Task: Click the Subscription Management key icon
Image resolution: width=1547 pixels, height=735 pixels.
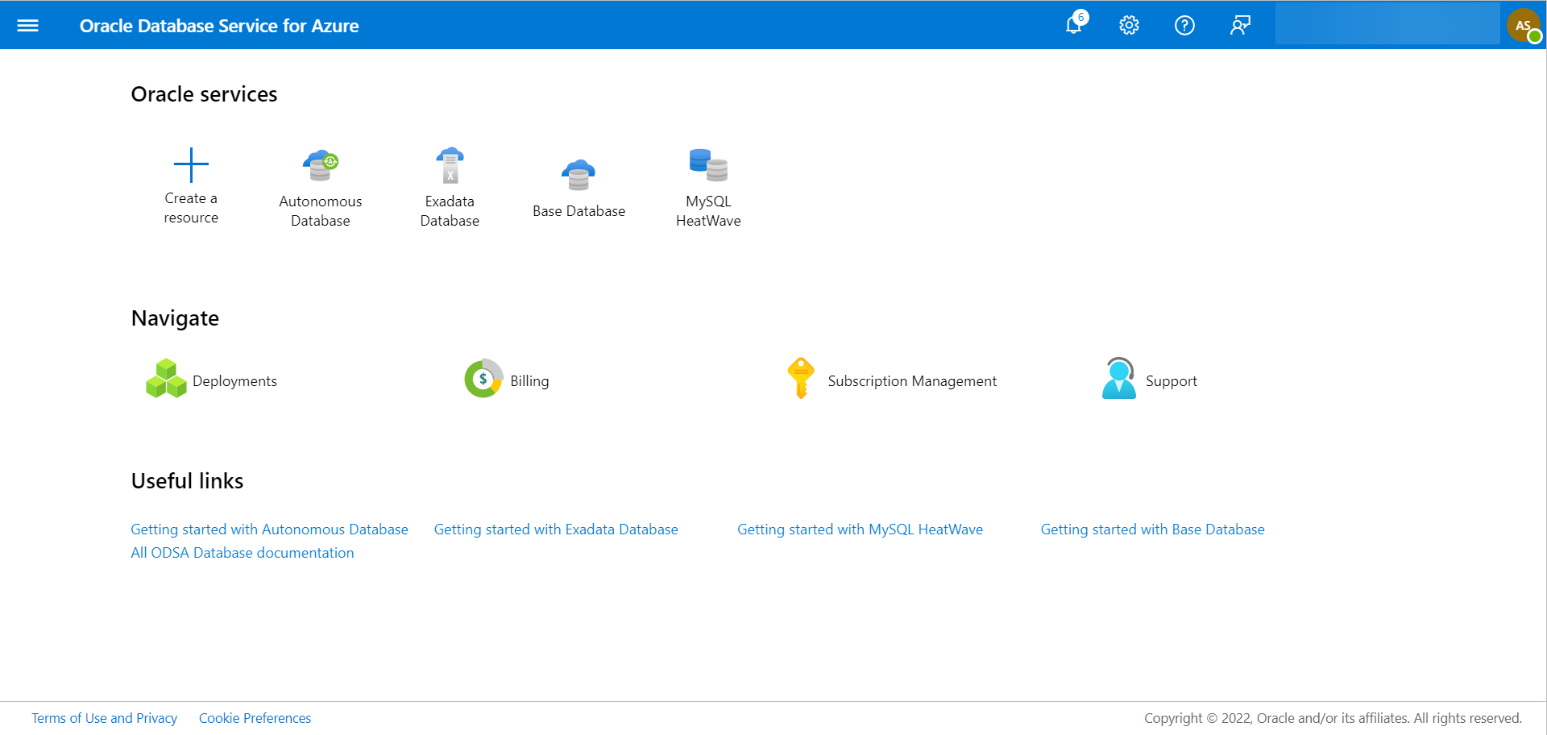Action: click(801, 378)
